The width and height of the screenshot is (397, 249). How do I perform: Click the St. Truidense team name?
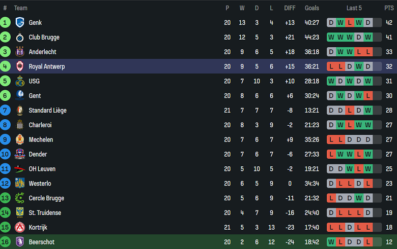coord(46,213)
